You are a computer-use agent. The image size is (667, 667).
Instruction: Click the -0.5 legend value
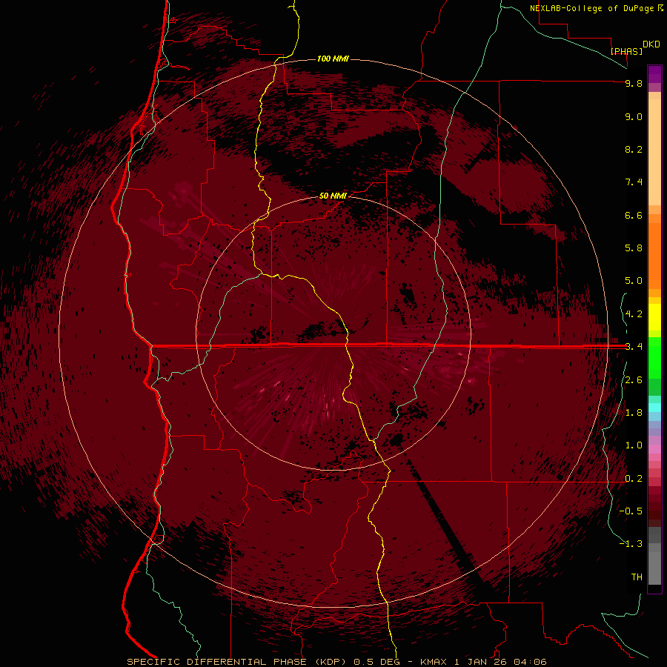click(x=631, y=511)
